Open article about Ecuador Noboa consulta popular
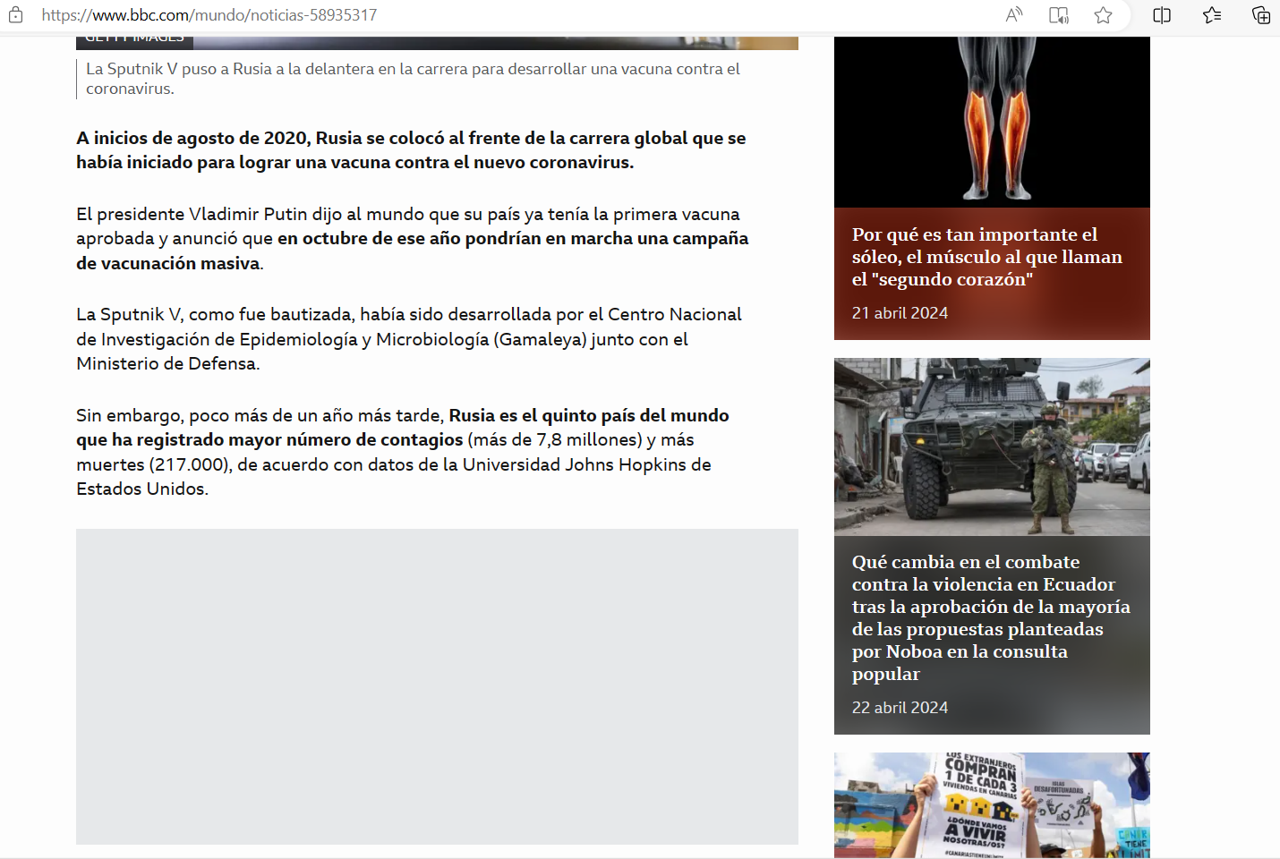The width and height of the screenshot is (1280, 859). [991, 617]
